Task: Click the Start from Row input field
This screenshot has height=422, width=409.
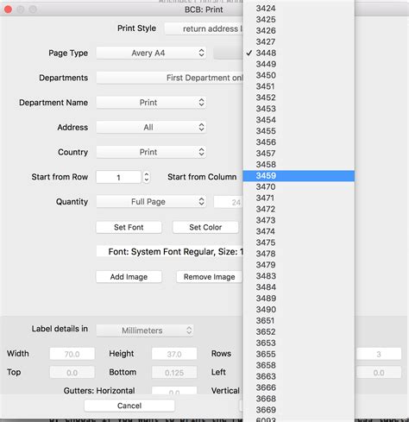Action: pyautogui.click(x=118, y=177)
